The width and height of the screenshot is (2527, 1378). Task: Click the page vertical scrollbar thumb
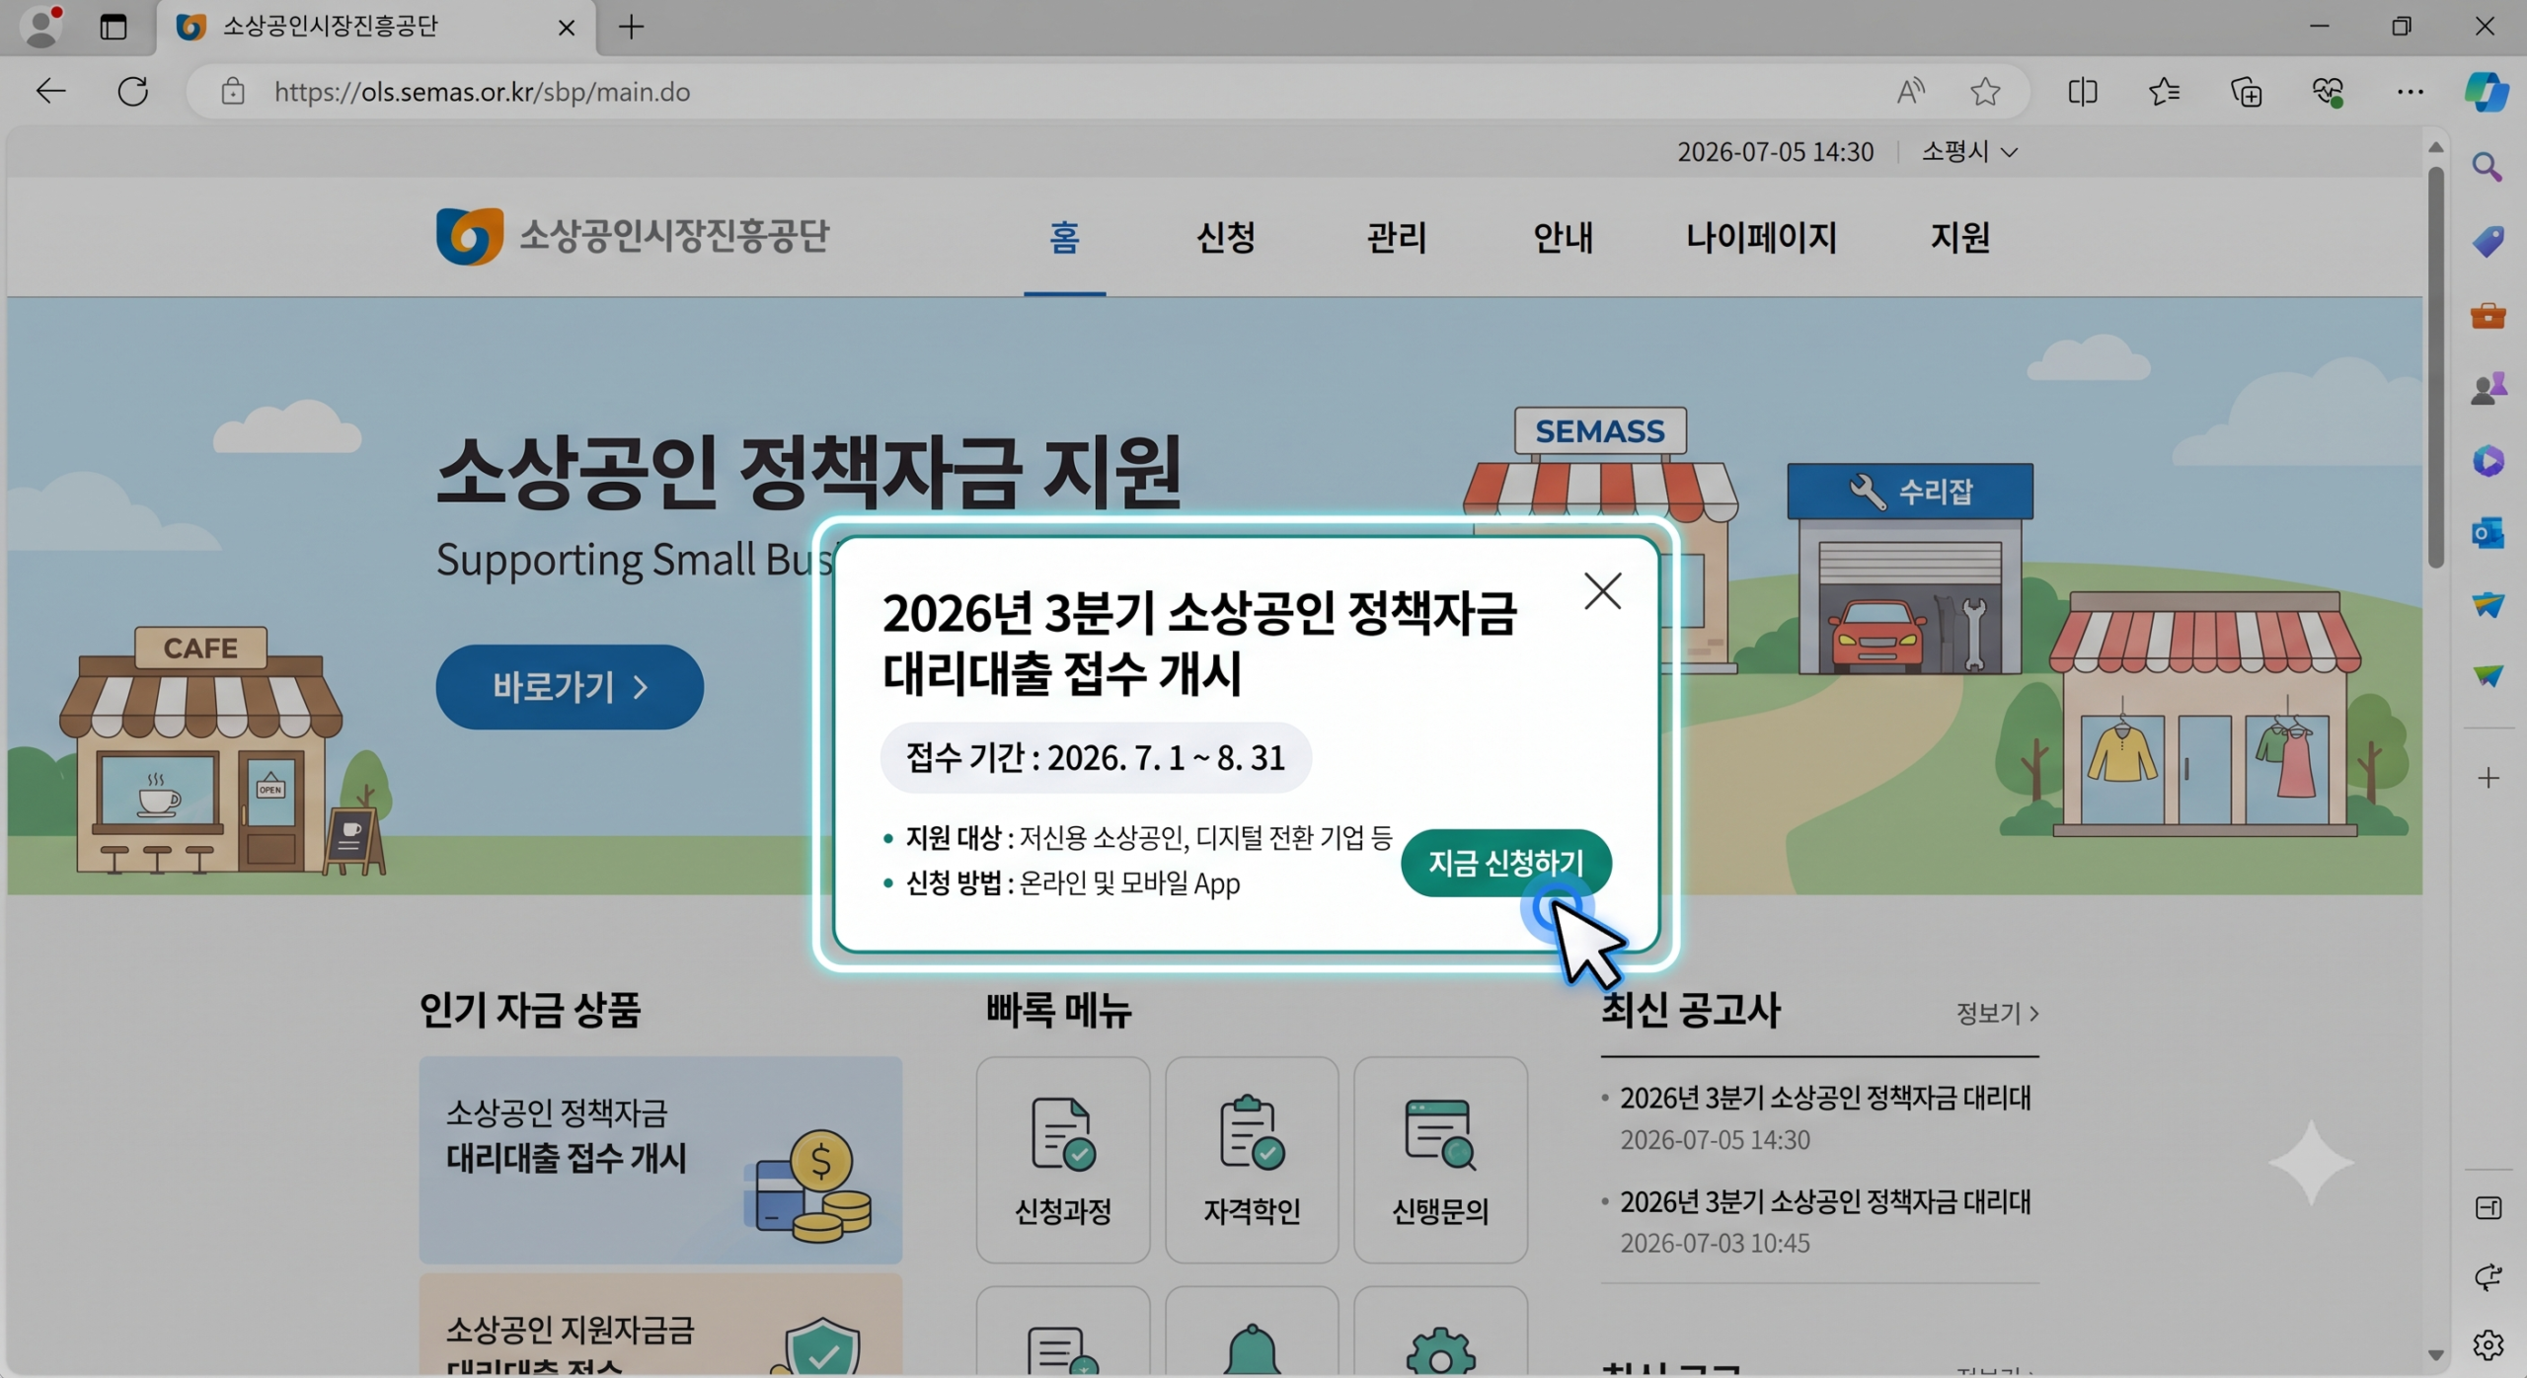(2435, 367)
